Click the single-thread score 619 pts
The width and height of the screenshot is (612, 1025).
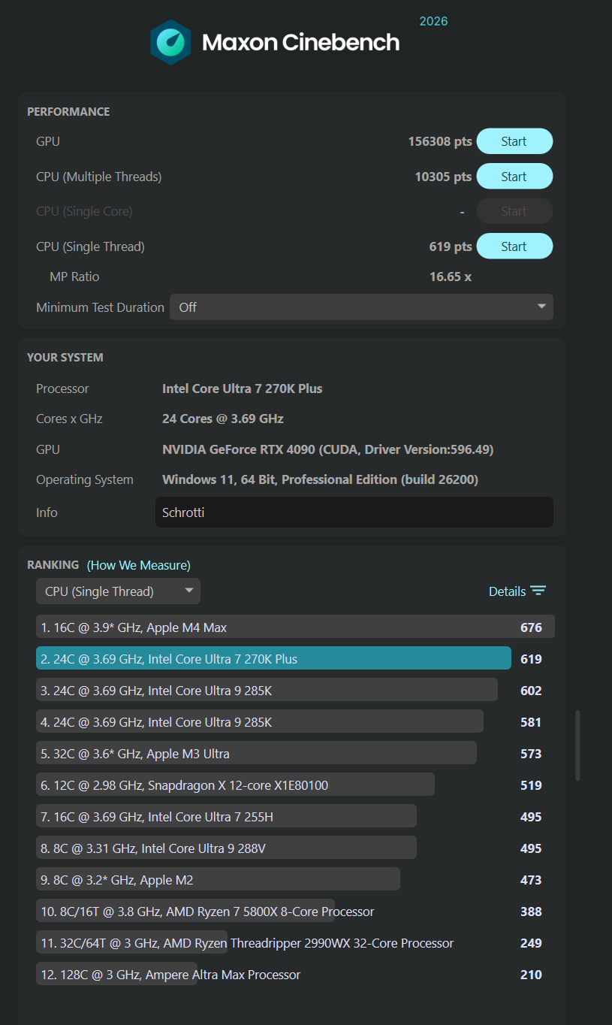pyautogui.click(x=451, y=246)
